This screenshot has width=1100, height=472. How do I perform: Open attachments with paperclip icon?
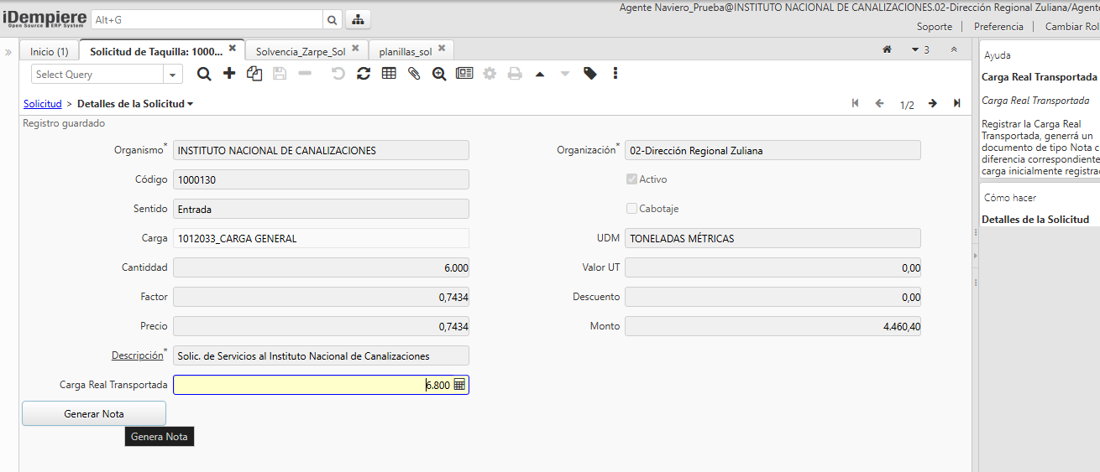click(414, 74)
